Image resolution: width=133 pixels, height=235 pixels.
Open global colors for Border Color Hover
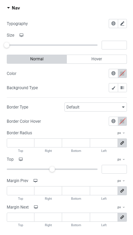[x=113, y=121]
